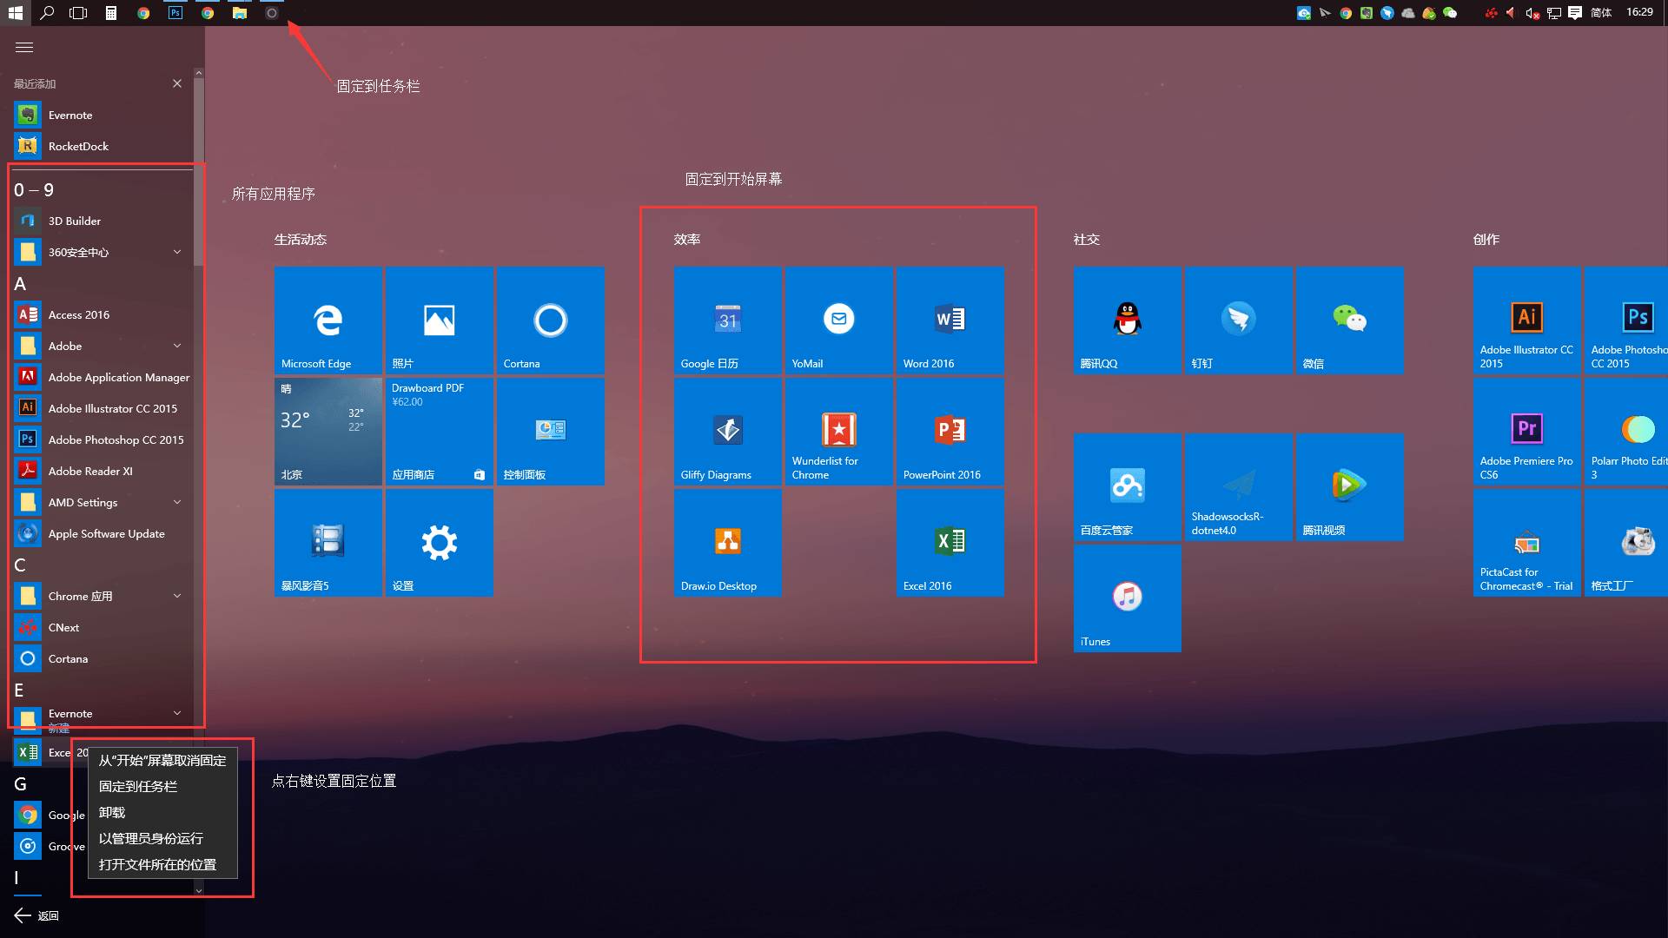Open the Wunderlist for Chrome tile

tap(838, 431)
